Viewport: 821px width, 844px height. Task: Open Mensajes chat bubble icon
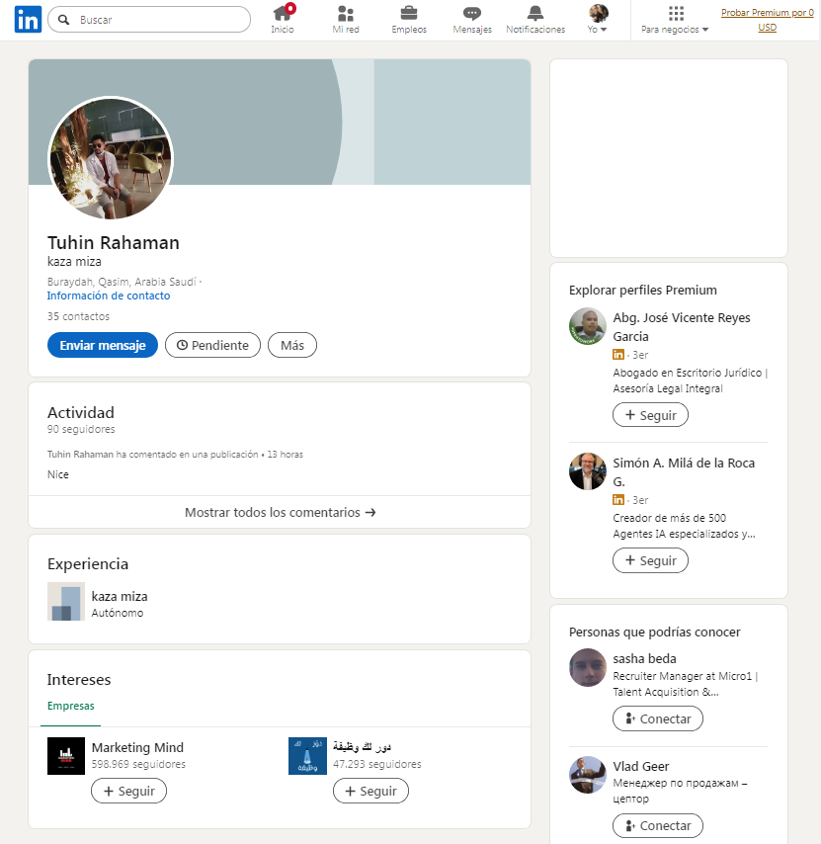point(472,13)
